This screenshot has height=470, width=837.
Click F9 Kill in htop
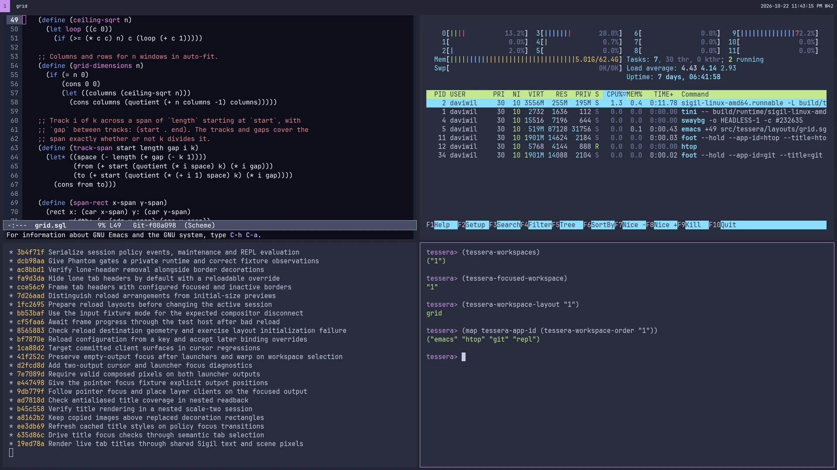(x=693, y=225)
